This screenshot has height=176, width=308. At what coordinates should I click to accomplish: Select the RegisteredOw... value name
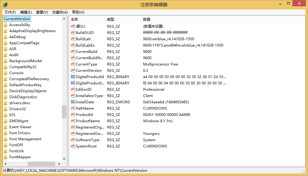pos(89,133)
